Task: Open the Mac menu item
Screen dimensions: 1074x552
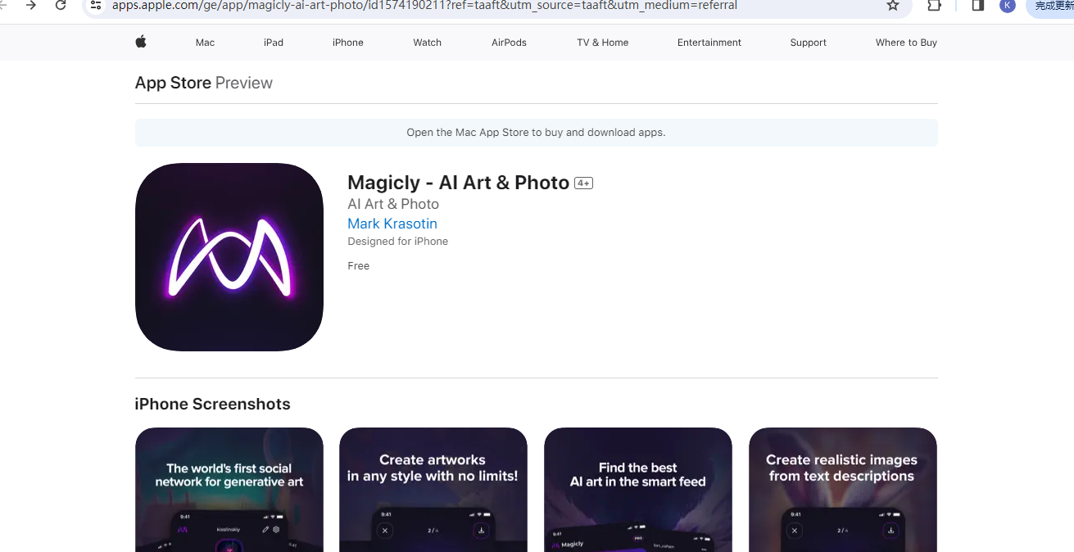Action: [205, 43]
